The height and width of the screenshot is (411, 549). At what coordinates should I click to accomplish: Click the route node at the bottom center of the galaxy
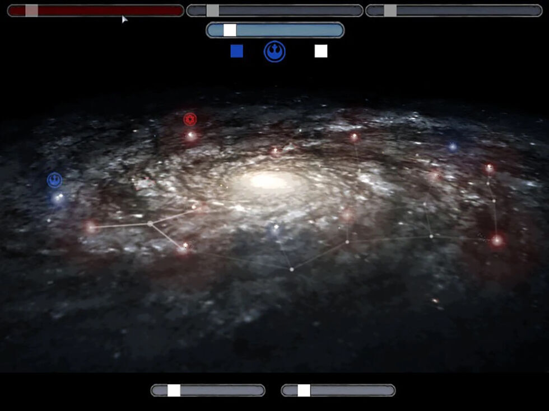(x=291, y=270)
